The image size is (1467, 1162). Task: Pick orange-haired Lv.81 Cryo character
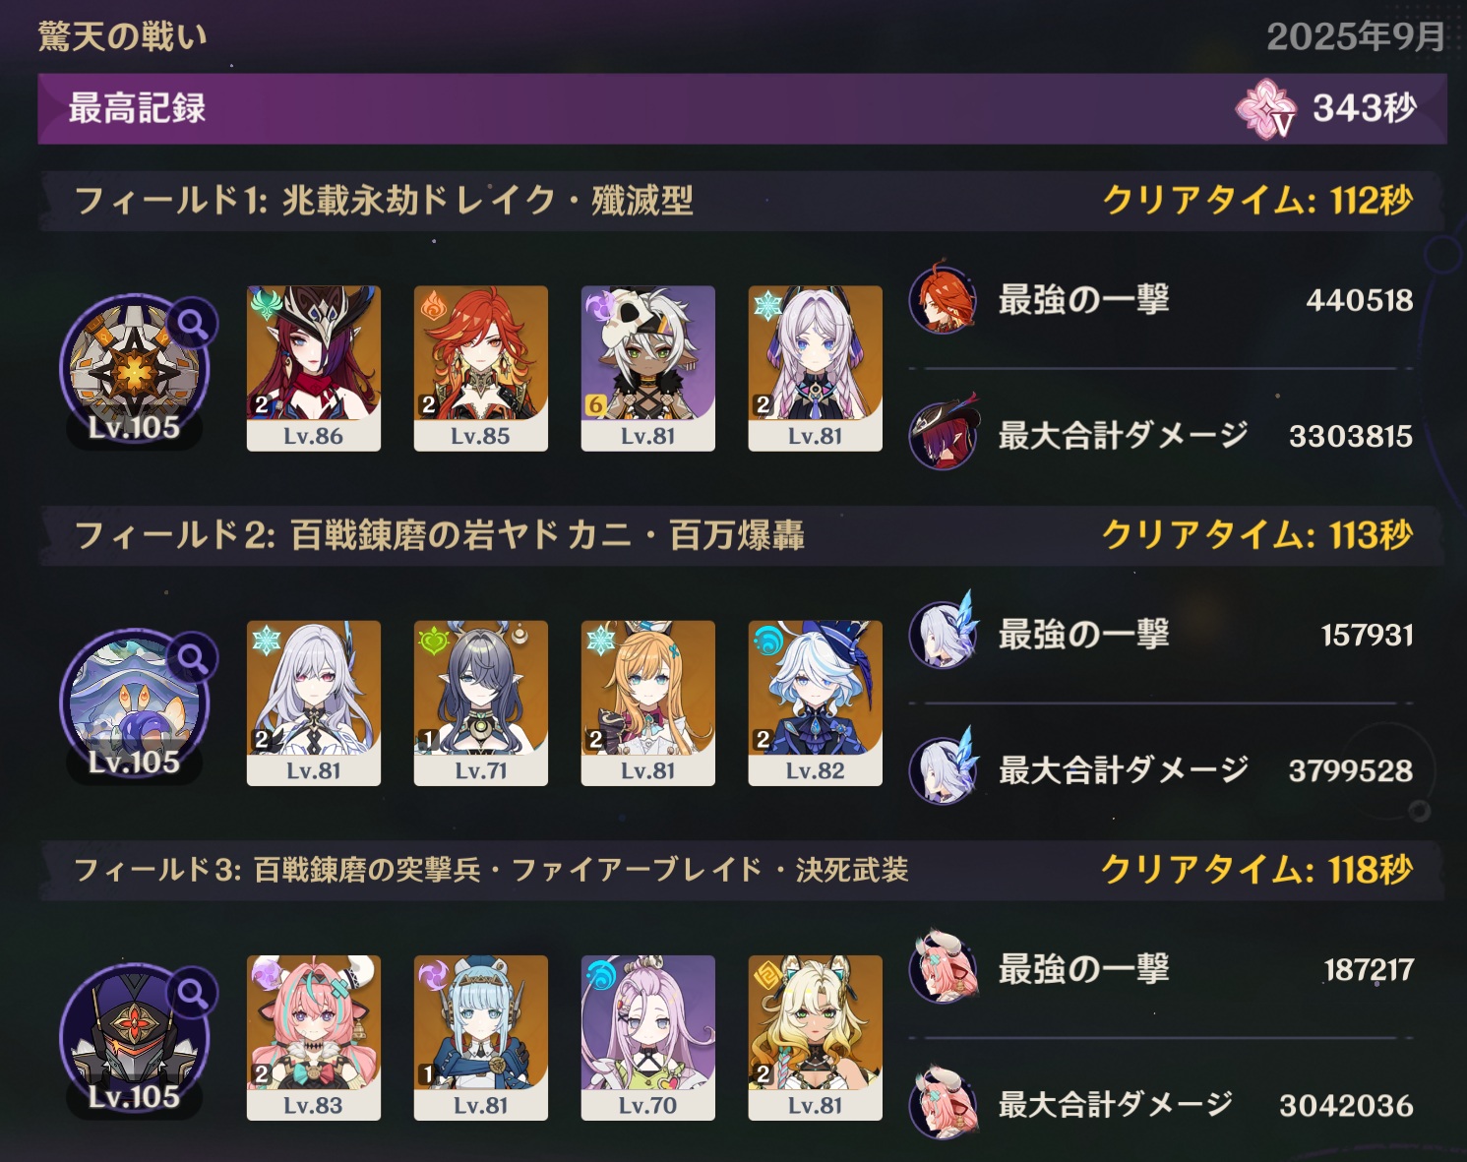click(x=647, y=703)
